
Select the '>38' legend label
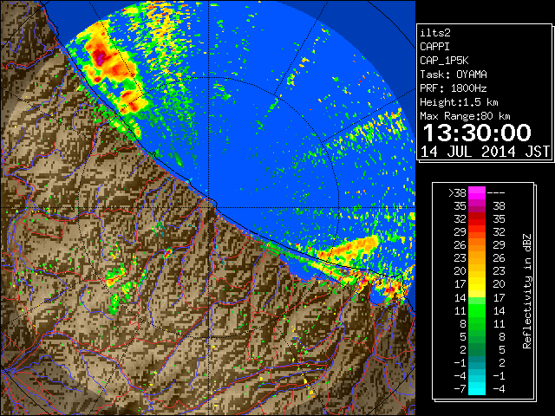(x=457, y=192)
